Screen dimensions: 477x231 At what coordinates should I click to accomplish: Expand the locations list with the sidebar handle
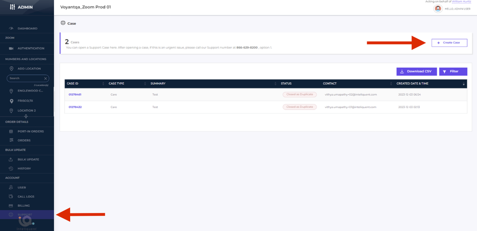[x=26, y=116]
